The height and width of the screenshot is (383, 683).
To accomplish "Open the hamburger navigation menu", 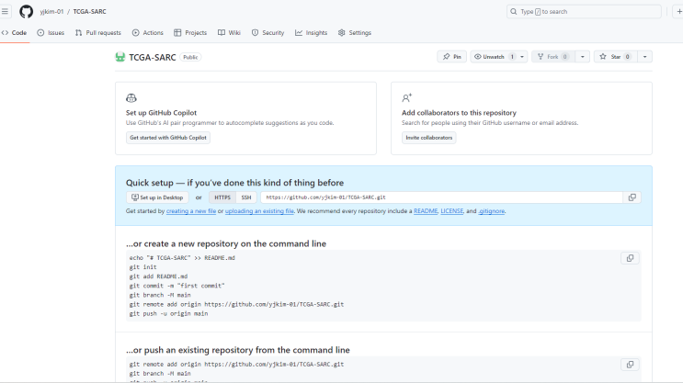I will point(6,12).
